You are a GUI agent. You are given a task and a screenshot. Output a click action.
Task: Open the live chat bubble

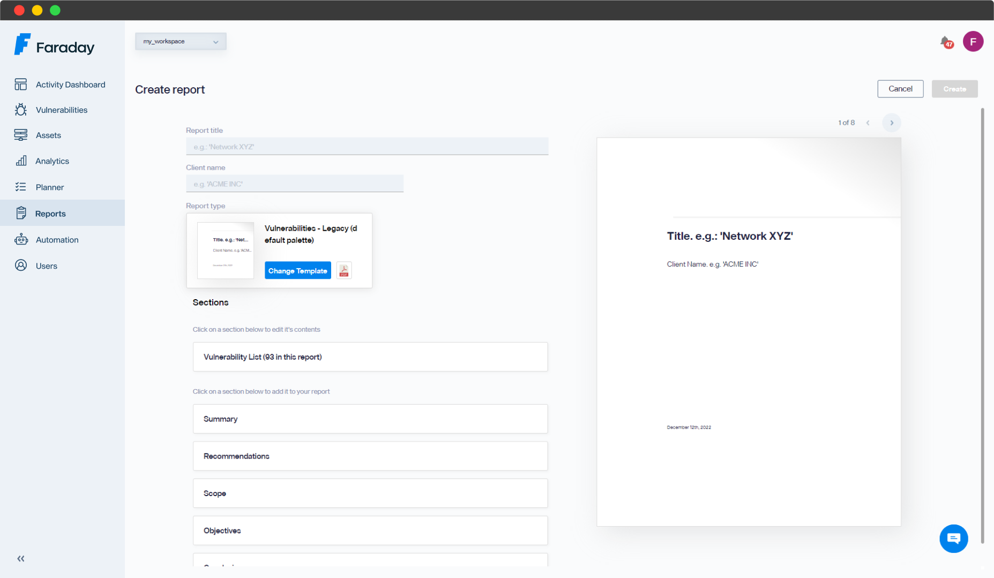953,538
